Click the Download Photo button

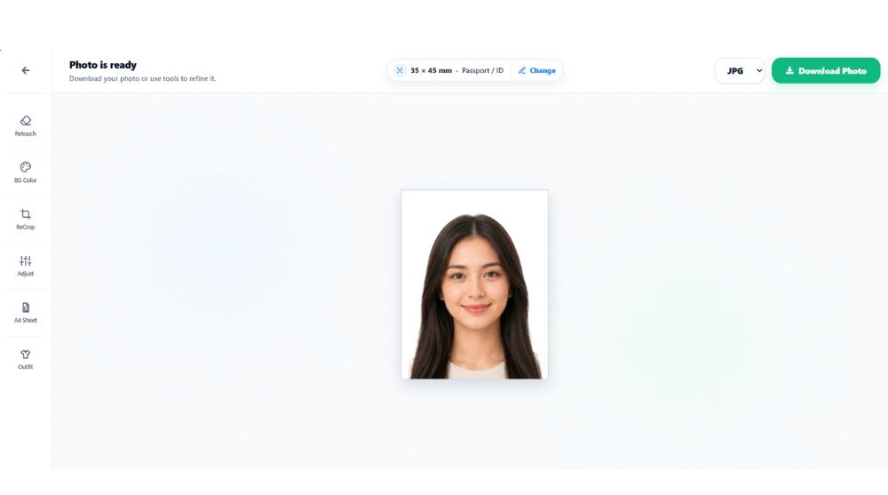[x=826, y=71]
